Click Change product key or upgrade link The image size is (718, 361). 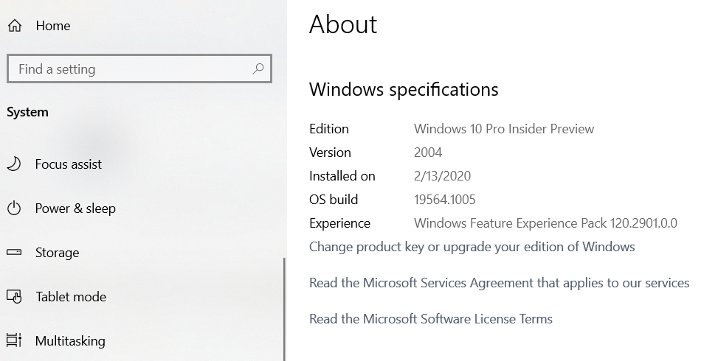click(472, 247)
